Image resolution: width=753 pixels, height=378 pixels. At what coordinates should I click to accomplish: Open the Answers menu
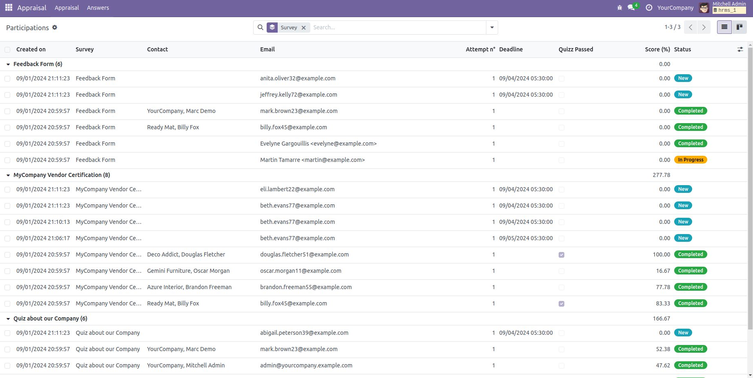click(98, 8)
